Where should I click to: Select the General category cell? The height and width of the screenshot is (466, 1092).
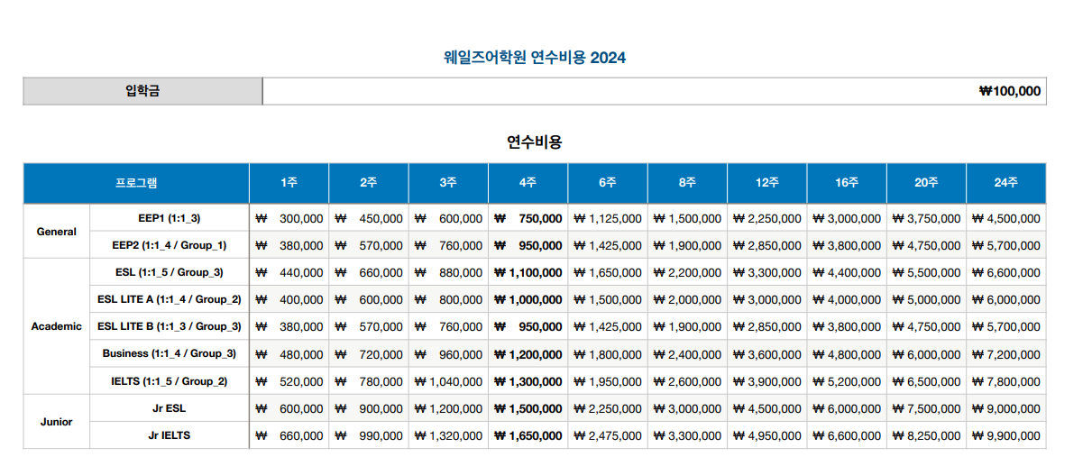(x=56, y=232)
